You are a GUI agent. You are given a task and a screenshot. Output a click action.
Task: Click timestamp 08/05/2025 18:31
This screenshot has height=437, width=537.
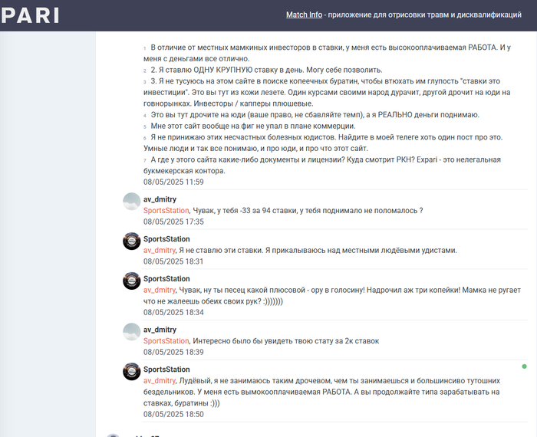click(173, 261)
